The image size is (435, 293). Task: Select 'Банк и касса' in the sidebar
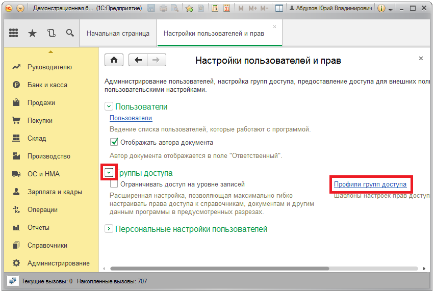47,85
